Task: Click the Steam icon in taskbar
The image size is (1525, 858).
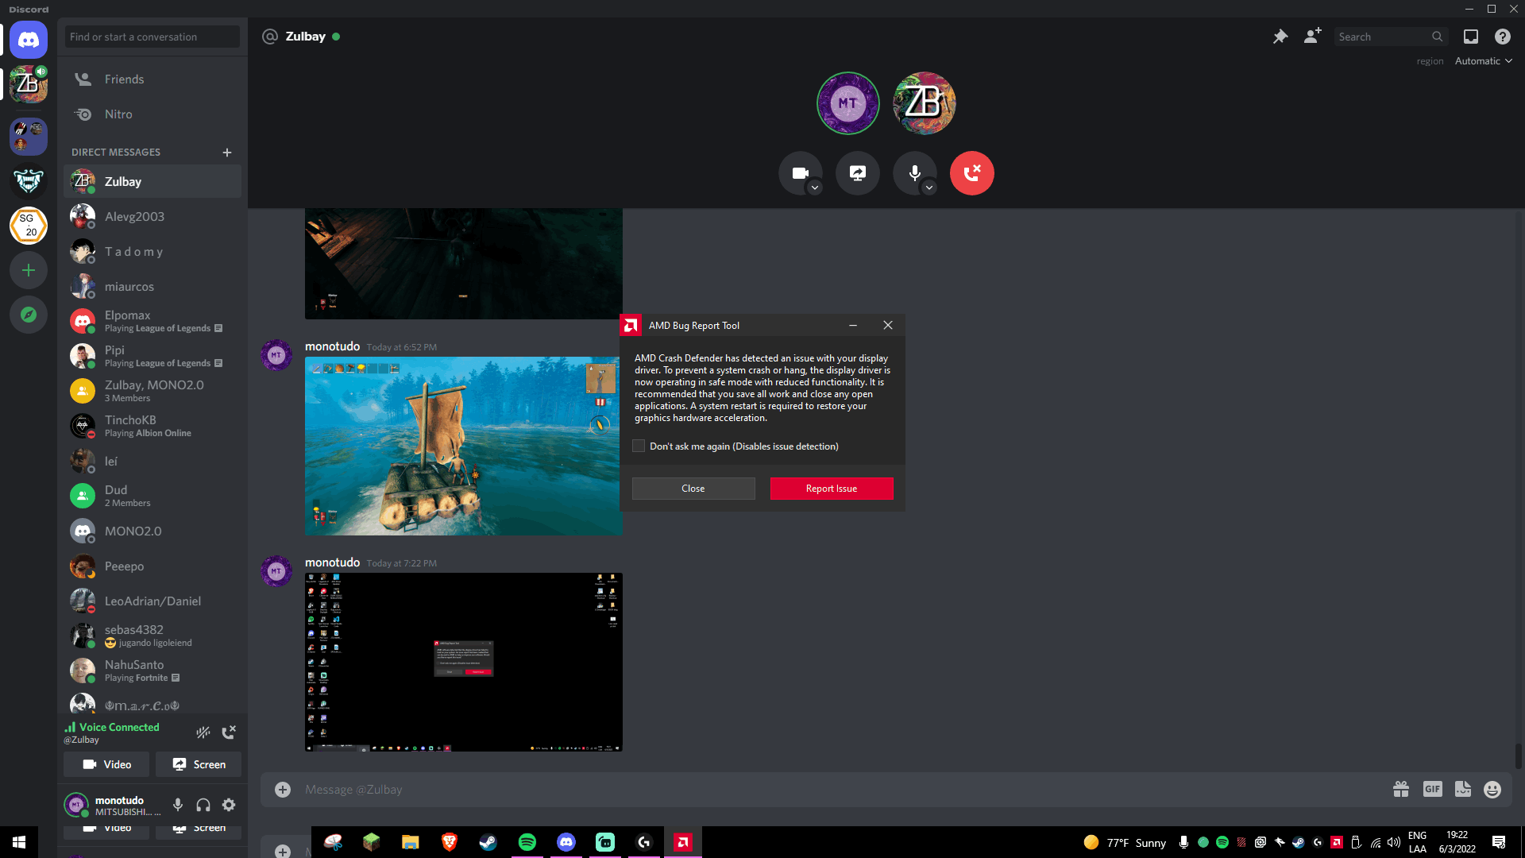Action: pos(487,841)
